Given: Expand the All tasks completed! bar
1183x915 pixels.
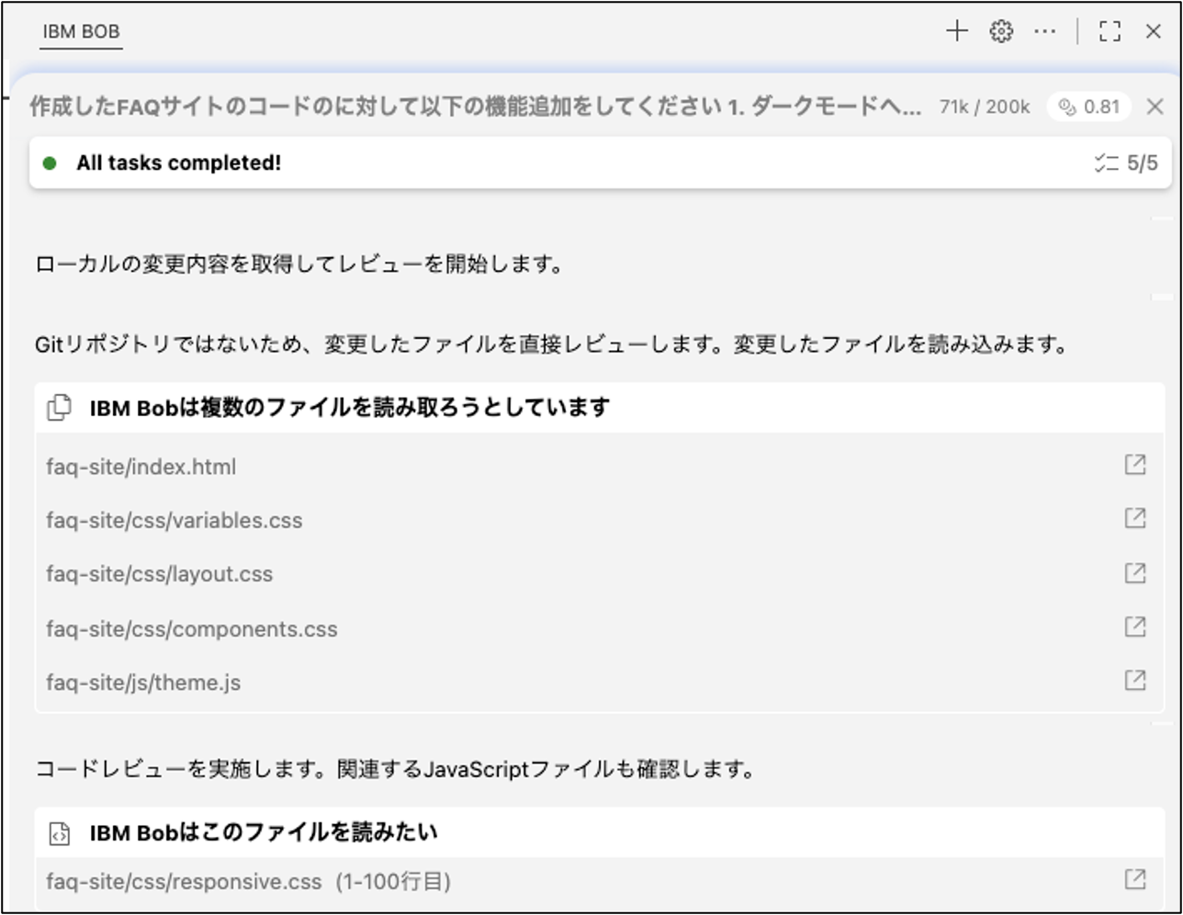Looking at the screenshot, I should pyautogui.click(x=601, y=164).
